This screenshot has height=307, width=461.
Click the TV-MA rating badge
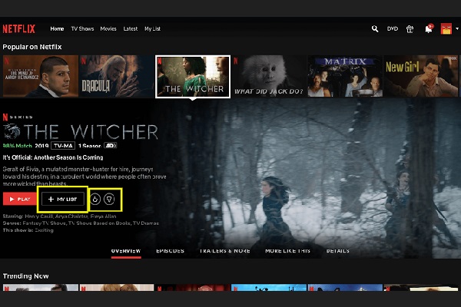pos(63,146)
